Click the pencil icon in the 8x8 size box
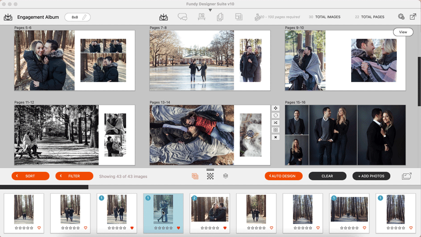421x237 pixels. 84,17
